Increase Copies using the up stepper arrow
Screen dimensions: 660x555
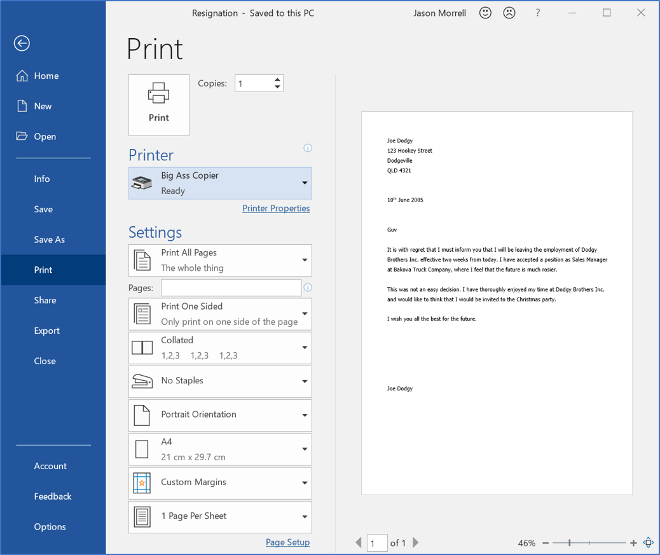click(277, 79)
